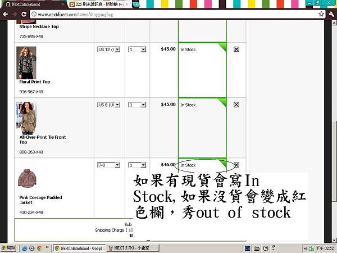
Task: Click the product code 936-967-X48
Action: pyautogui.click(x=31, y=92)
